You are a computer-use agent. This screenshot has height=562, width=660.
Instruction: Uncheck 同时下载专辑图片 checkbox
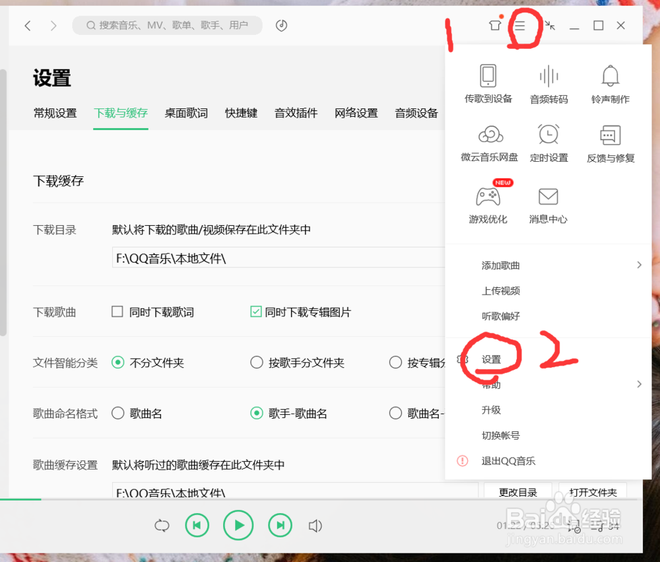[256, 312]
